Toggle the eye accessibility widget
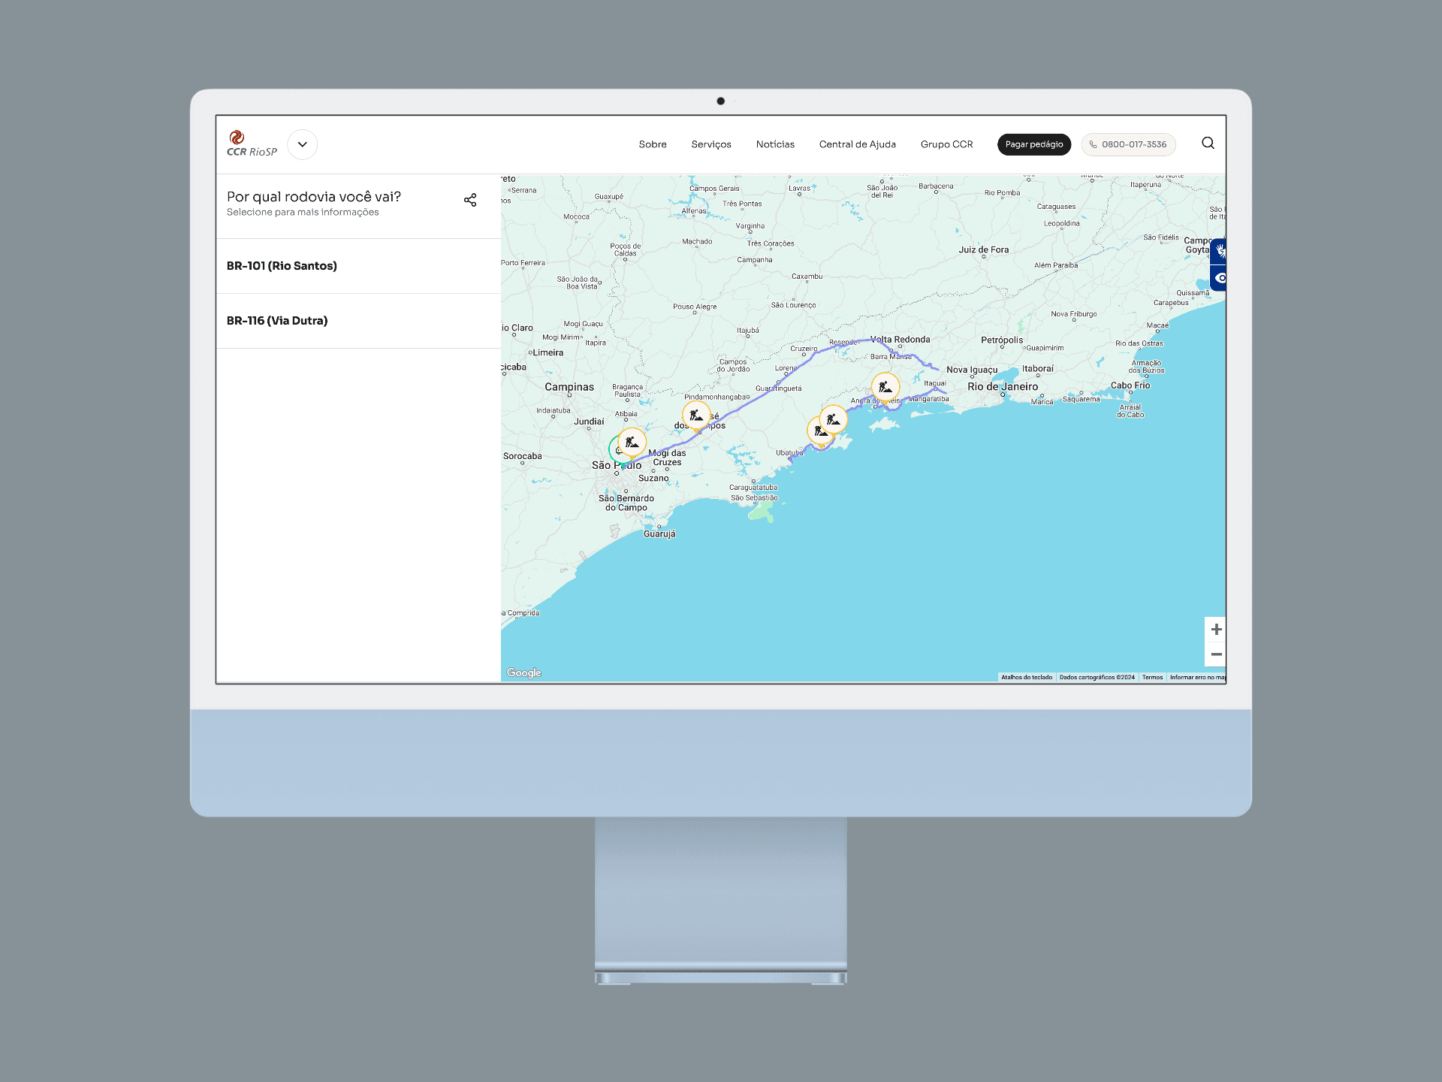The image size is (1442, 1082). tap(1220, 278)
